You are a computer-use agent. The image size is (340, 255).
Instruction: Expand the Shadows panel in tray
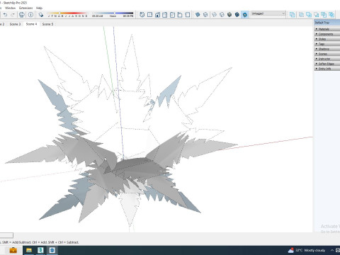(327, 49)
